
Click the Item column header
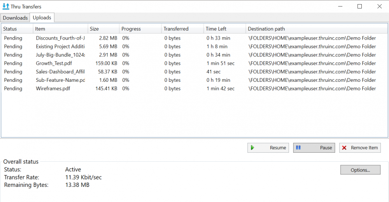pos(40,29)
